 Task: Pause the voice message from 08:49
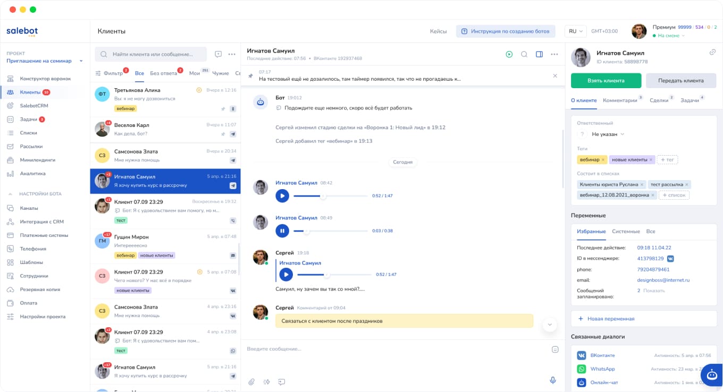(282, 231)
